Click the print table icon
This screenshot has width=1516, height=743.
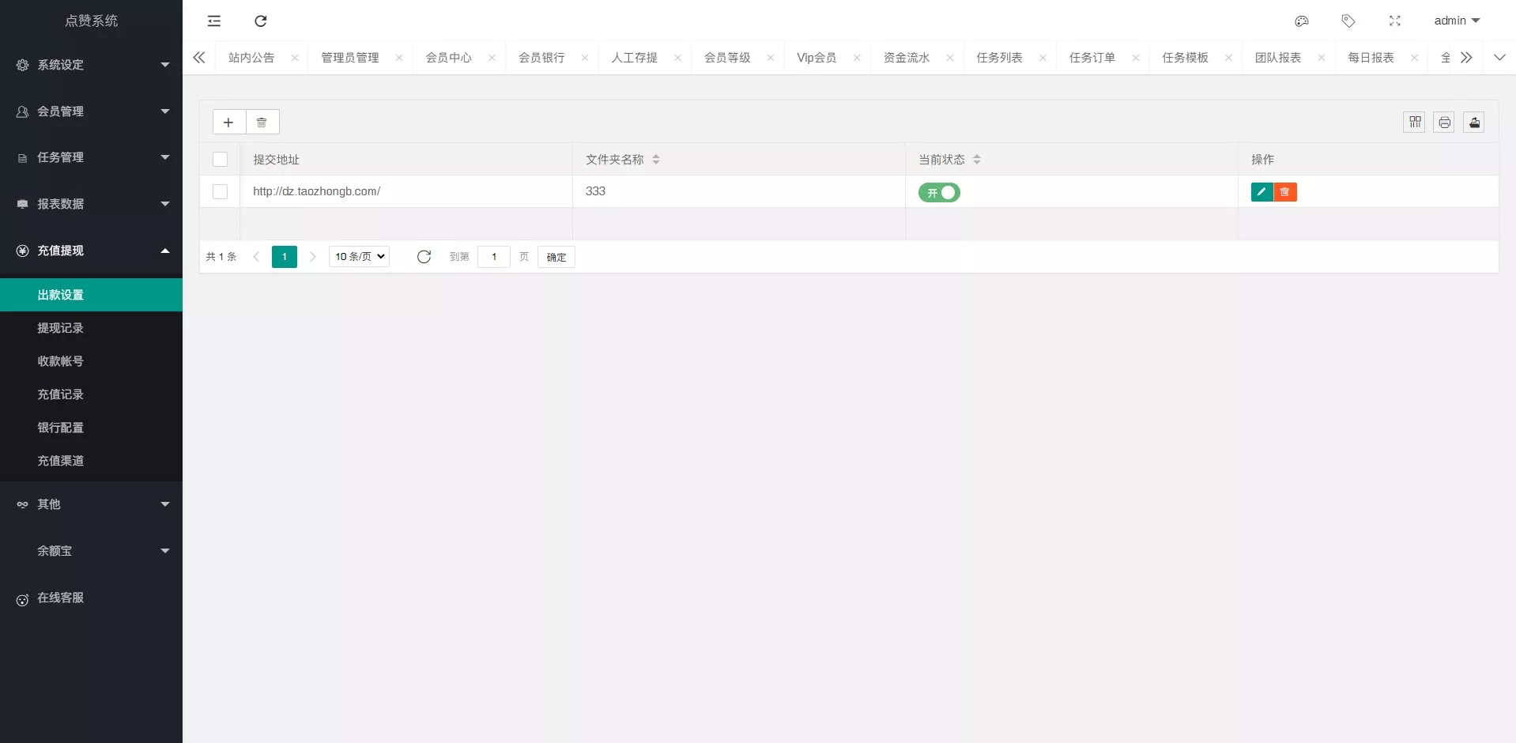(1444, 123)
